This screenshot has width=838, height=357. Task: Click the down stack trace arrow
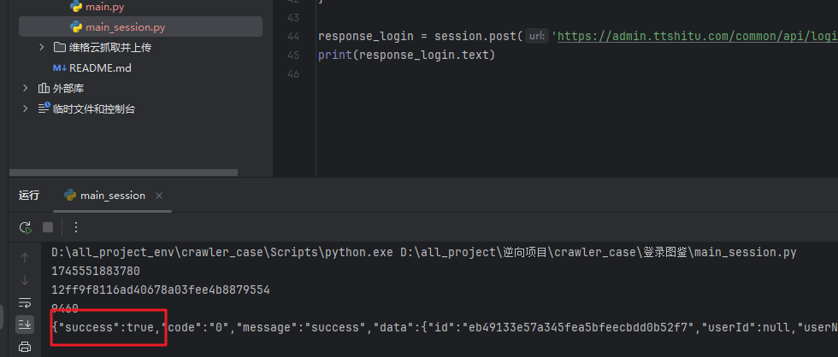point(25,279)
